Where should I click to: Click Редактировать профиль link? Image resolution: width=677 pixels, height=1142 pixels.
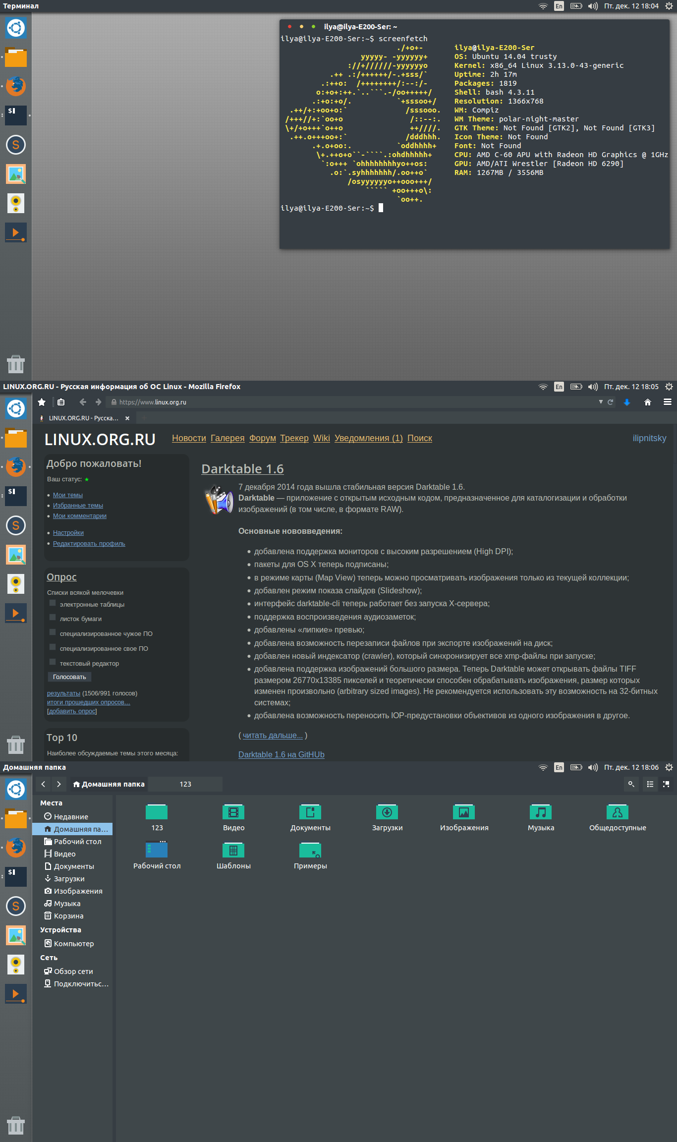click(x=89, y=543)
